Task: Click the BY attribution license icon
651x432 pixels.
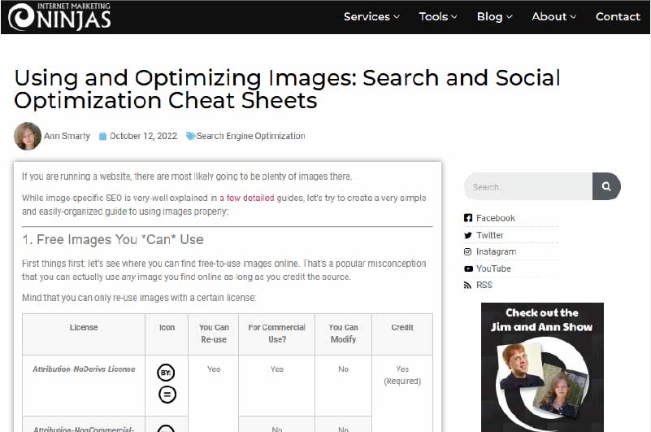Action: [x=166, y=373]
